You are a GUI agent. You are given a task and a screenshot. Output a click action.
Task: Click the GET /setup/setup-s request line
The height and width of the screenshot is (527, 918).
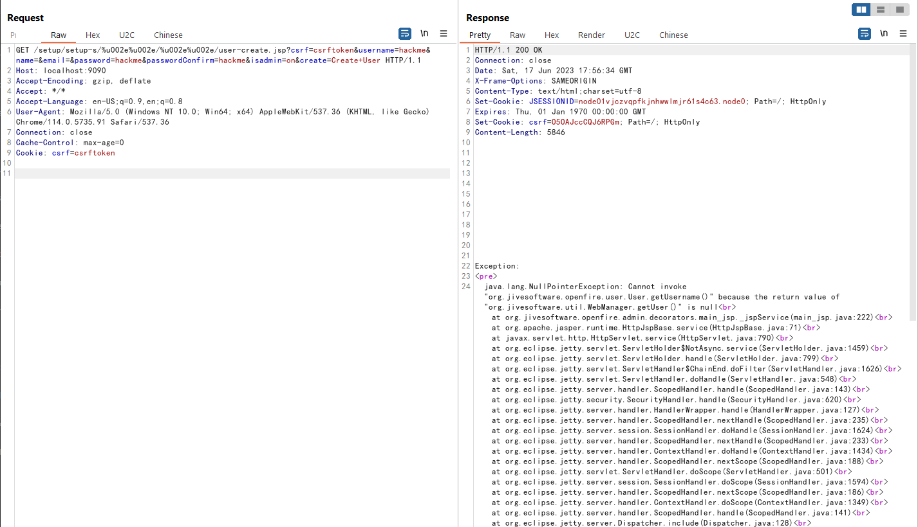pos(223,55)
